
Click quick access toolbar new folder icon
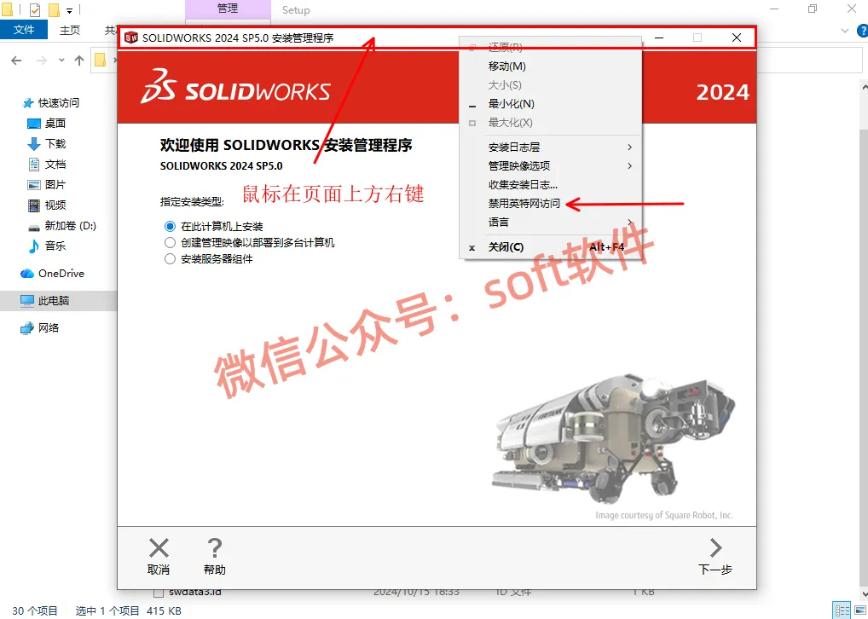(x=54, y=9)
